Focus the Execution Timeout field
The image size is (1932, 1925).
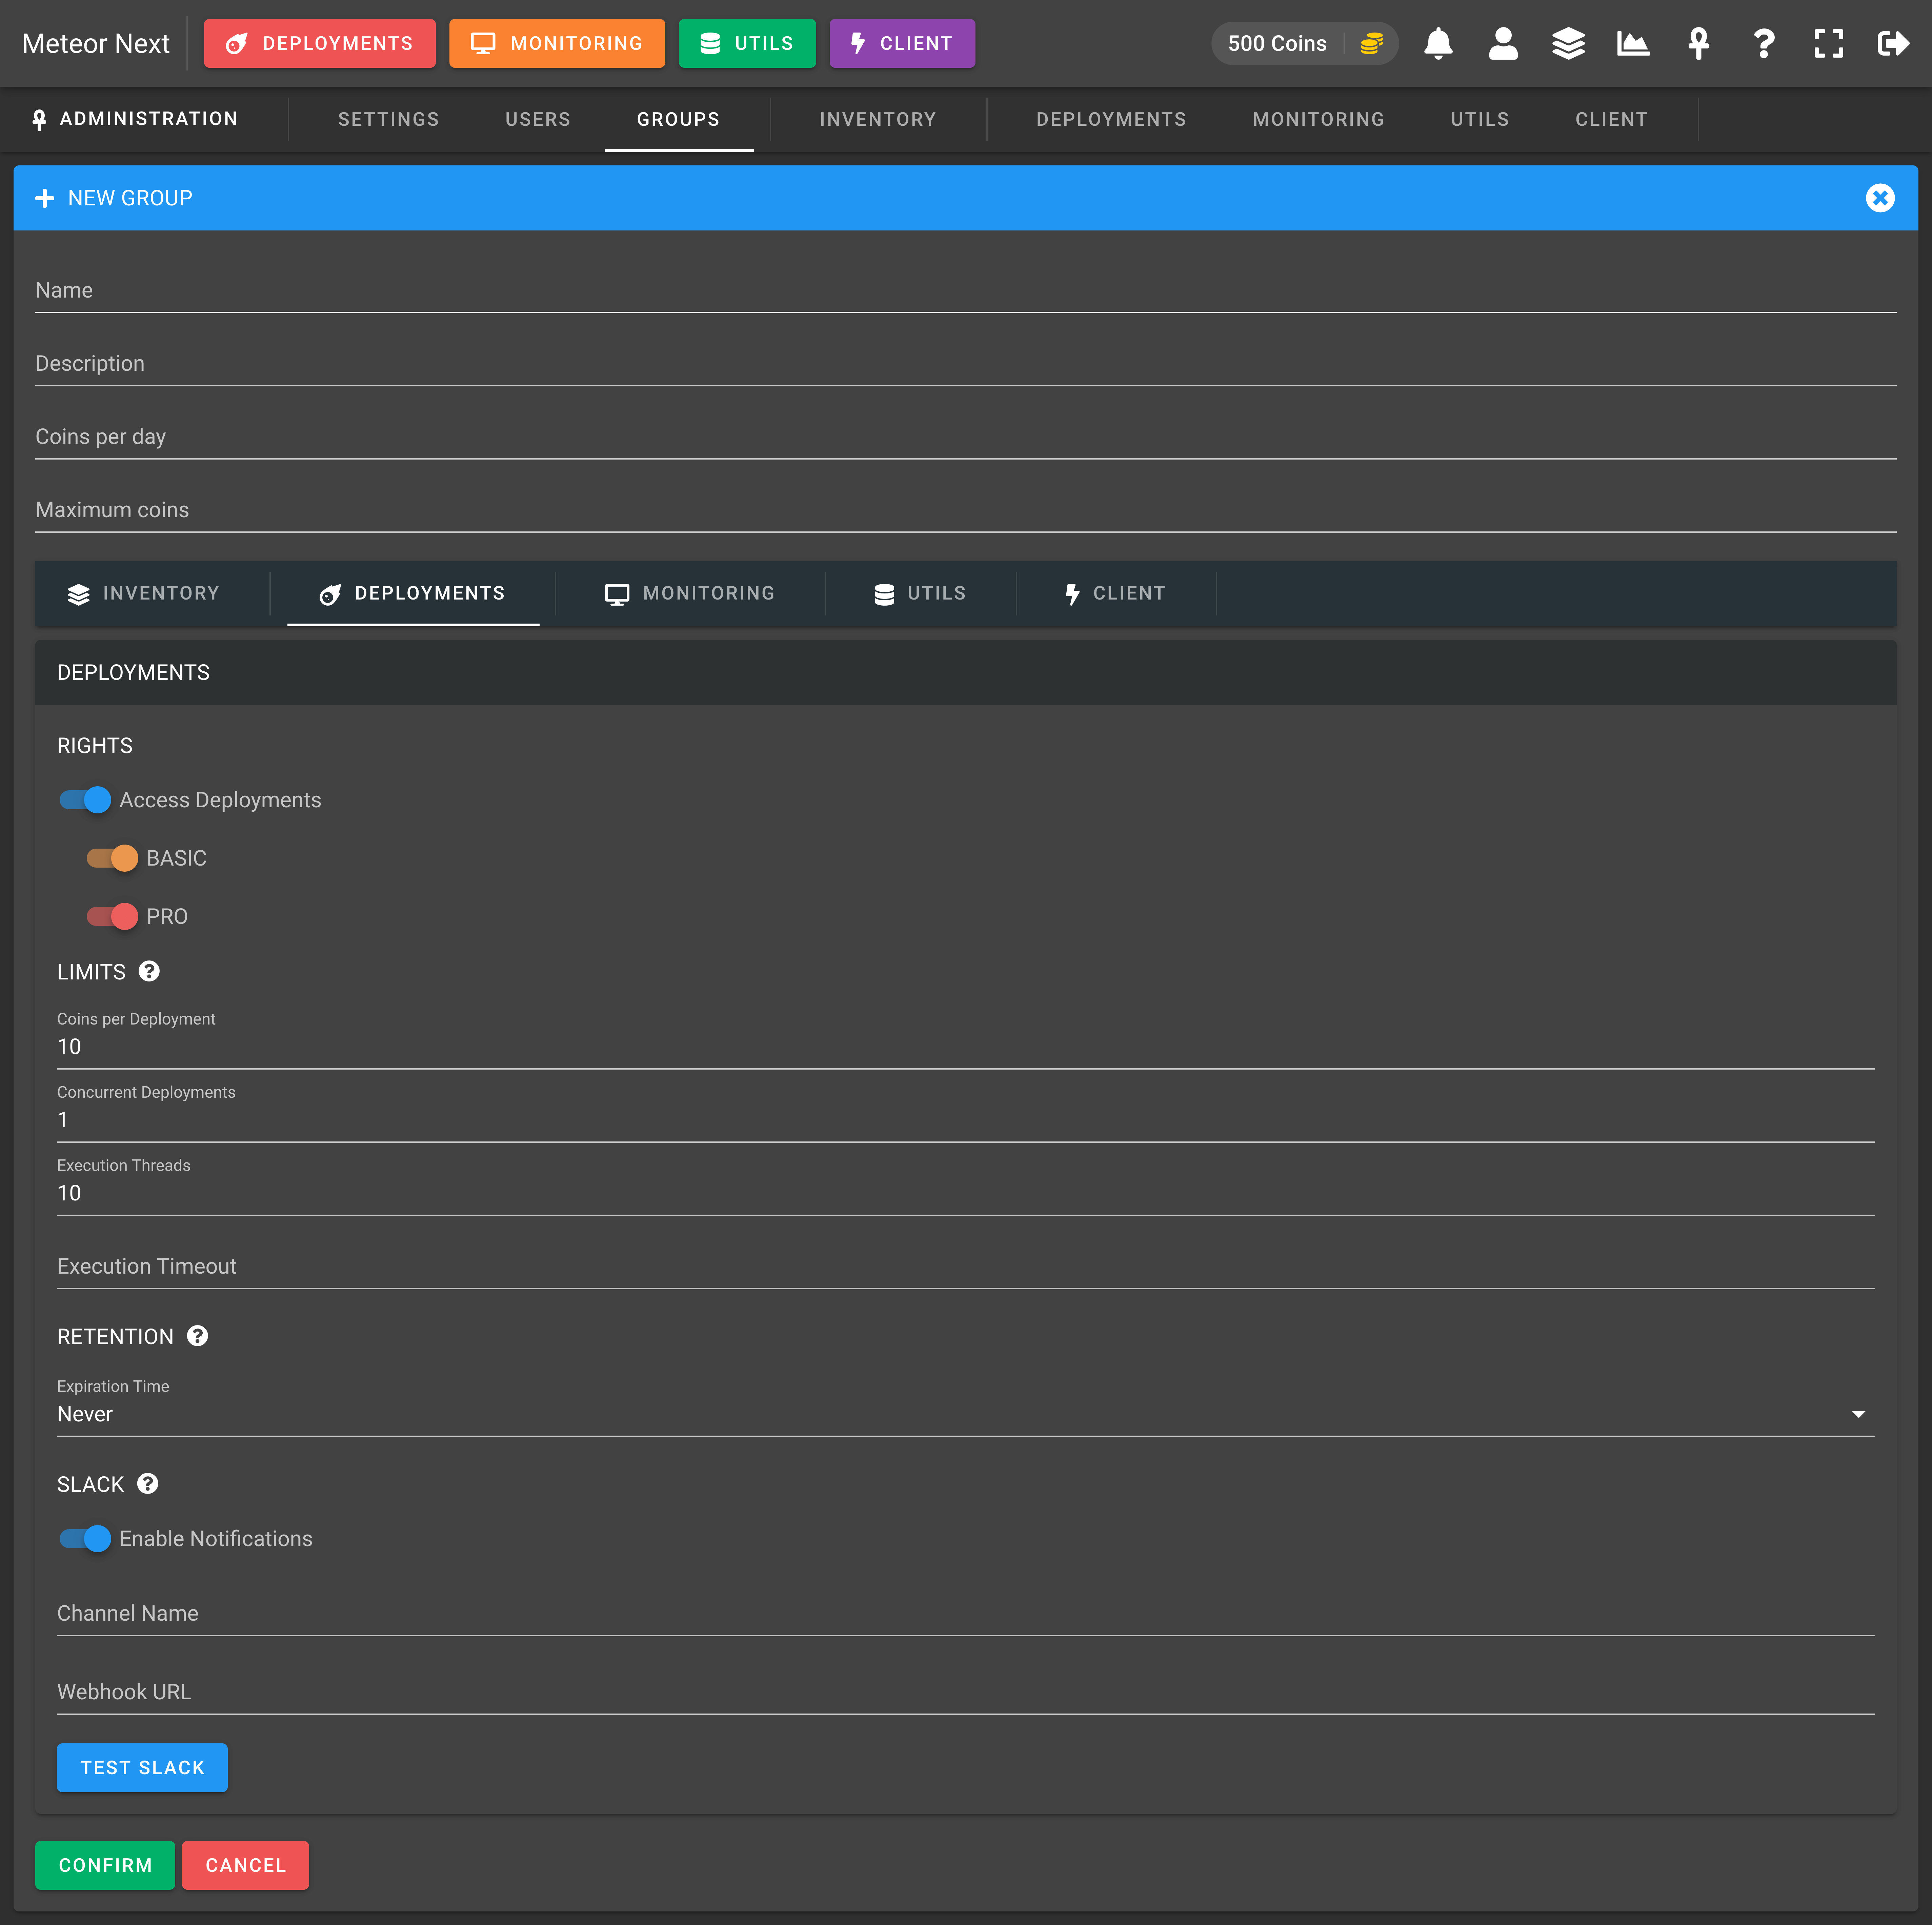click(x=965, y=1266)
